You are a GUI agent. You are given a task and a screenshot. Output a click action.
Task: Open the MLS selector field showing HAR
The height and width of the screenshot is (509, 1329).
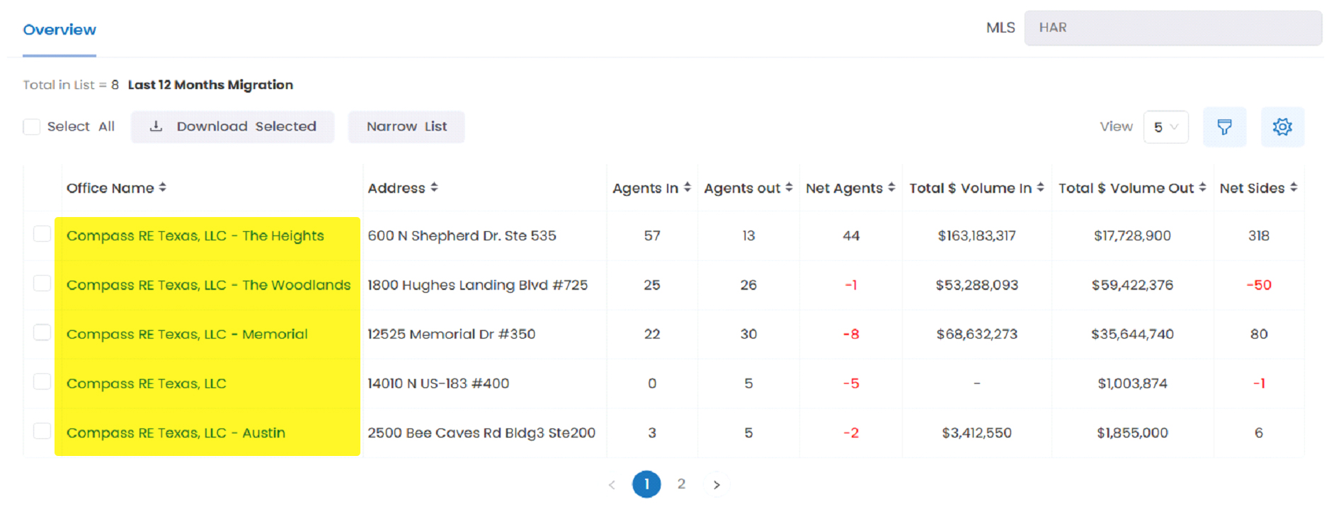pyautogui.click(x=1173, y=28)
